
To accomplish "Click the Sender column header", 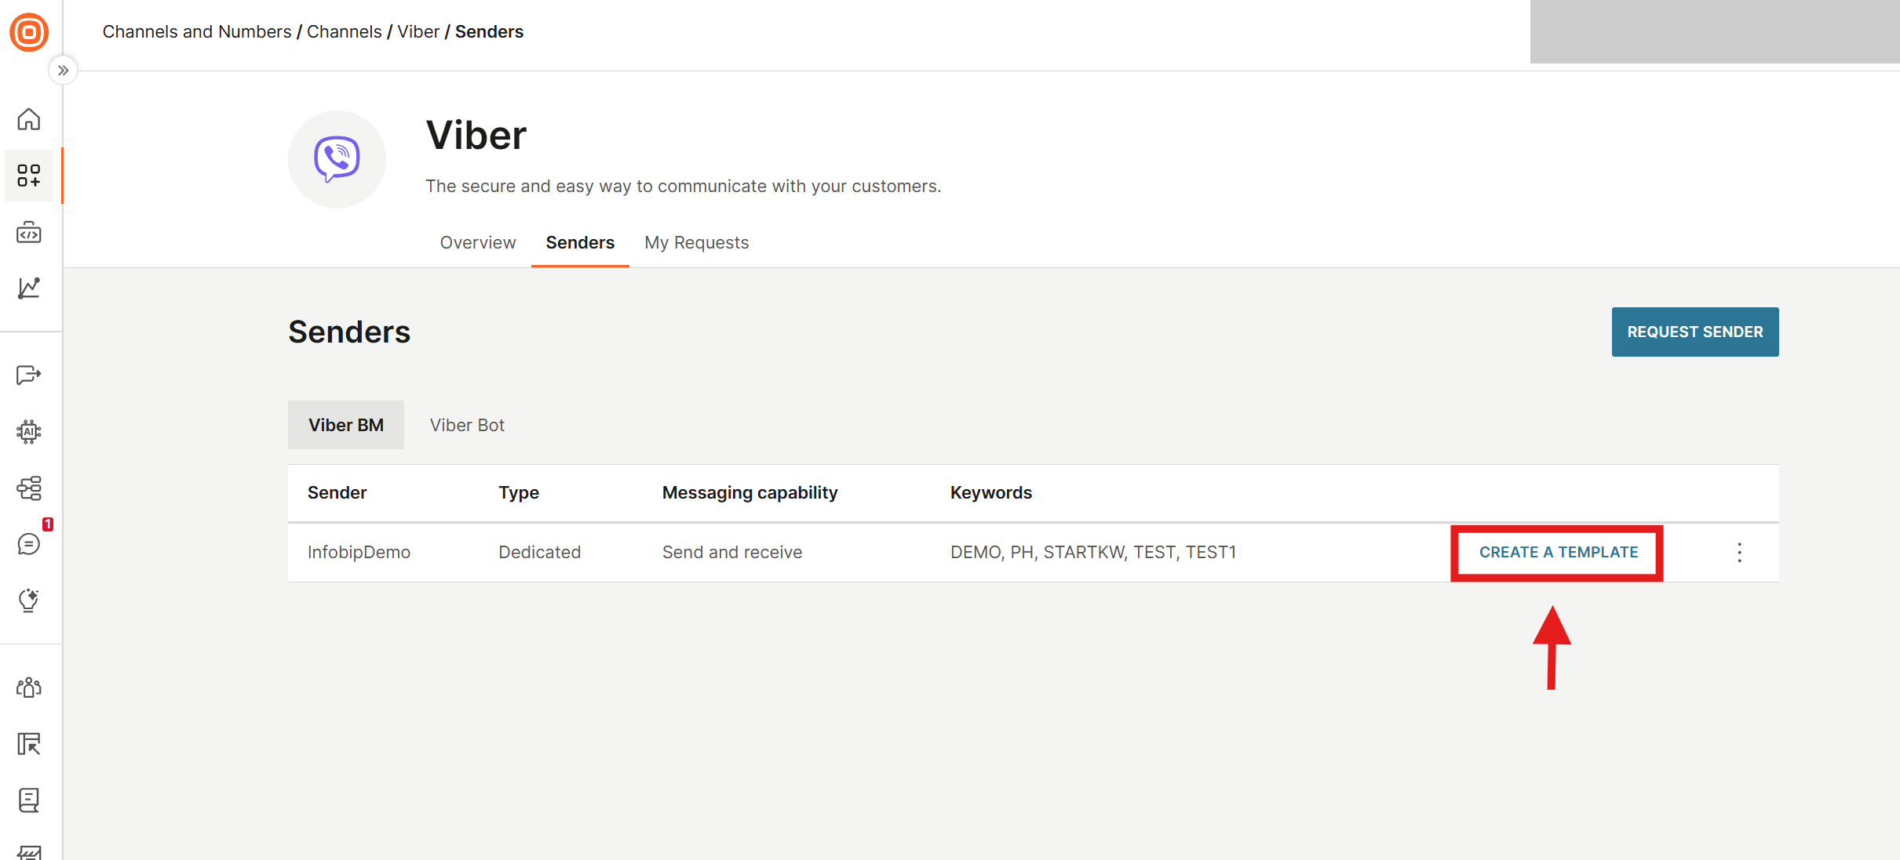I will click(x=337, y=492).
